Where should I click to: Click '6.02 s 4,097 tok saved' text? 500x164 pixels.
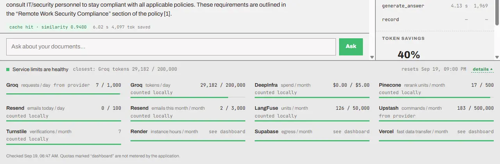click(121, 27)
